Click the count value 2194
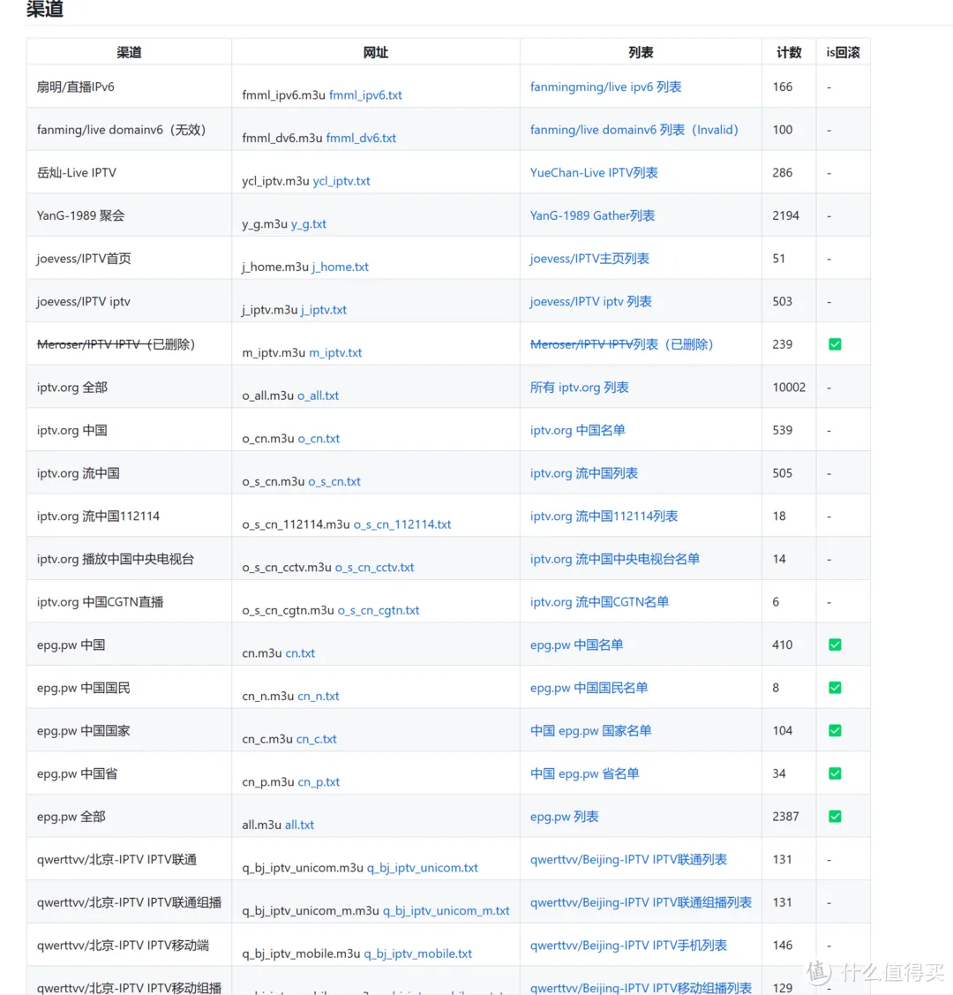The width and height of the screenshot is (953, 995). point(785,215)
